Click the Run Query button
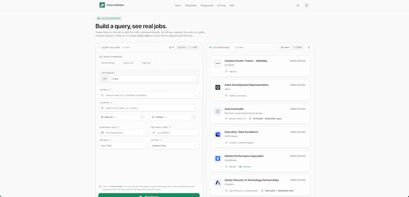Image resolution: width=409 pixels, height=197 pixels. (x=149, y=195)
